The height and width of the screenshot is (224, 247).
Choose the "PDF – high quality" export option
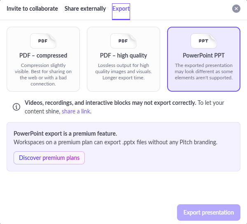pos(123,55)
